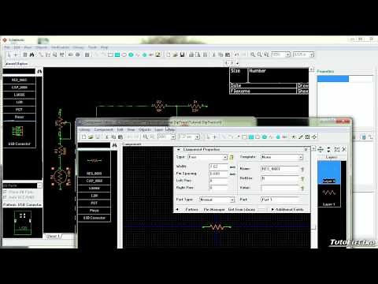Open the Type dropdown in Component Properties
The width and height of the screenshot is (378, 284).
click(207, 157)
